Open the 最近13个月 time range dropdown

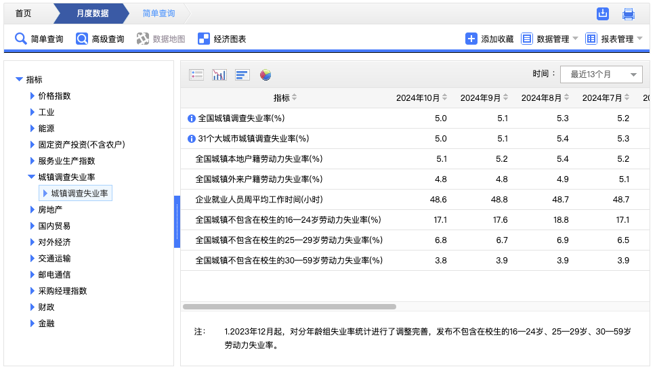(601, 74)
